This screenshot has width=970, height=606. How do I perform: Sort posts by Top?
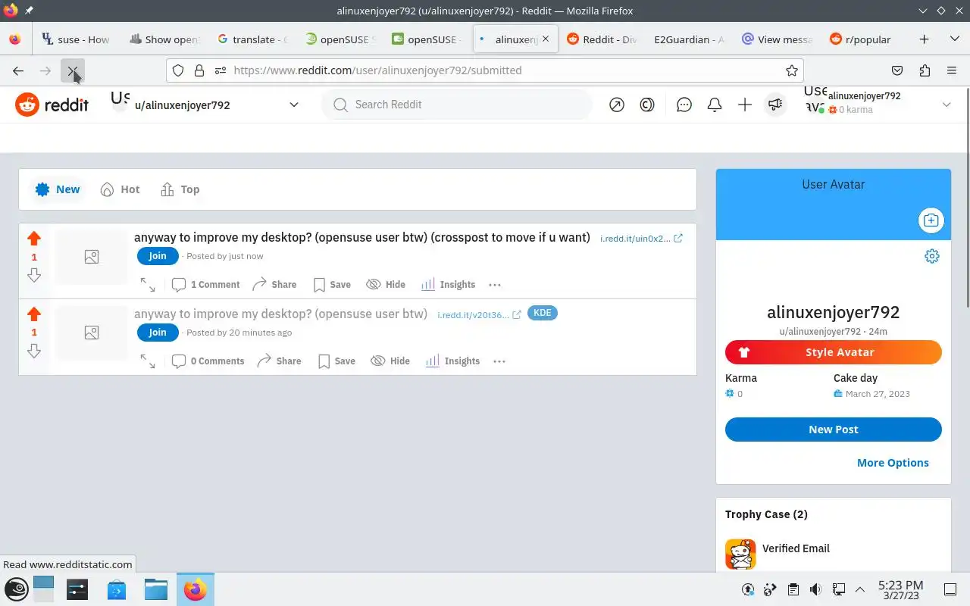(x=180, y=189)
